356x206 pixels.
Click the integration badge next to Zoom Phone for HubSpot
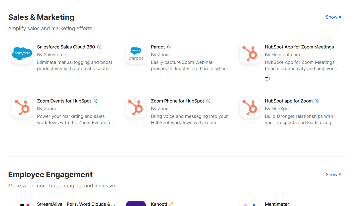[208, 101]
